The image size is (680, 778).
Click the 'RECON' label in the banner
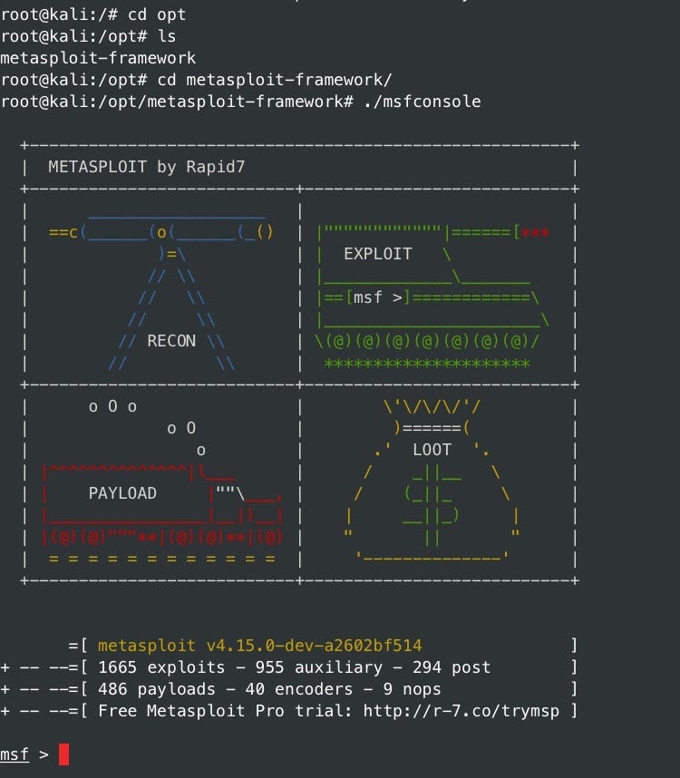(171, 341)
